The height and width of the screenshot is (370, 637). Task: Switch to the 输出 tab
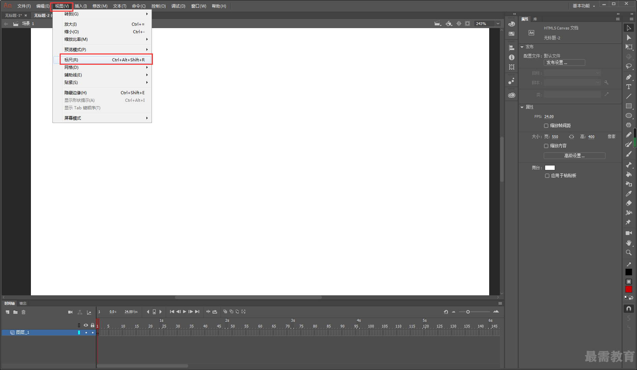[x=23, y=304]
